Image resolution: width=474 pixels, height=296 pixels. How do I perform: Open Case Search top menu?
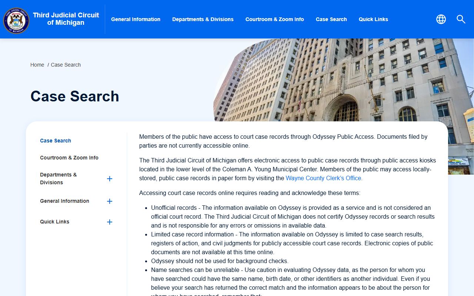pyautogui.click(x=331, y=19)
